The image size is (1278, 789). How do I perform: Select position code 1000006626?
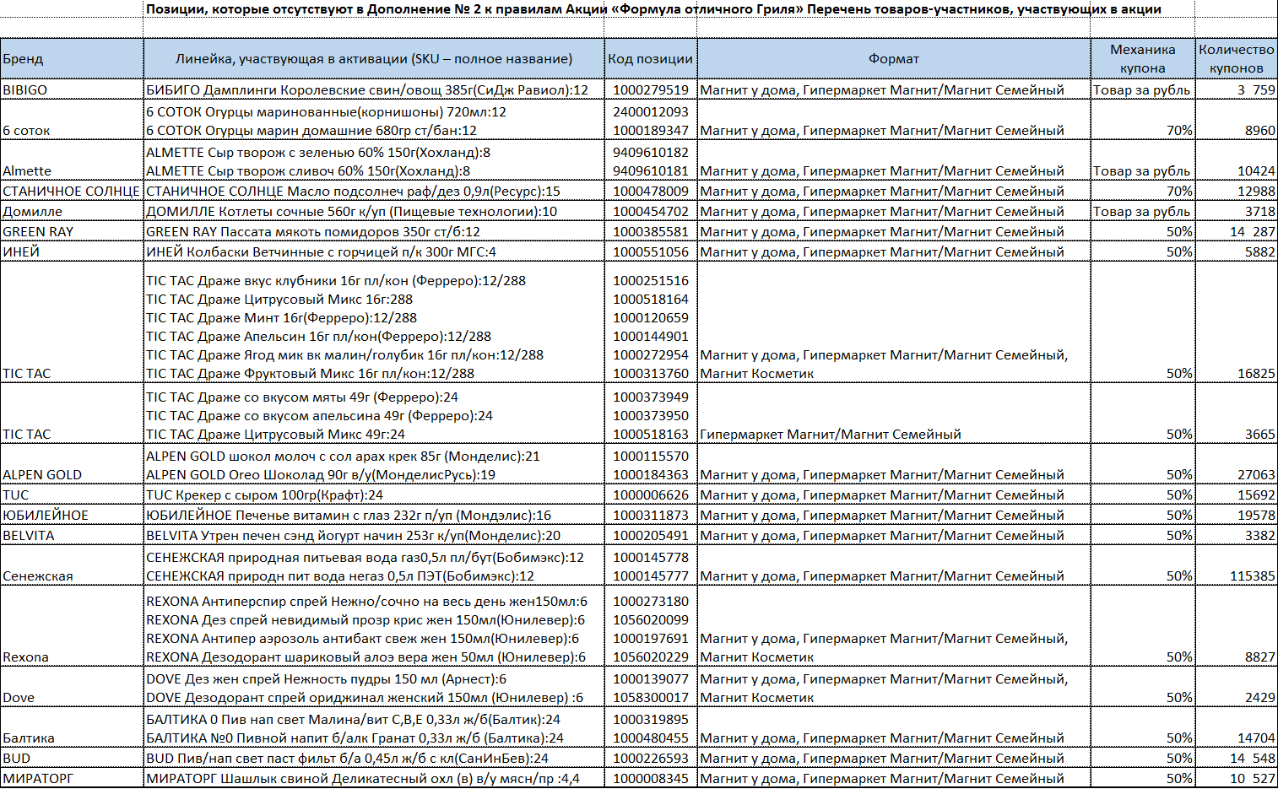(650, 494)
